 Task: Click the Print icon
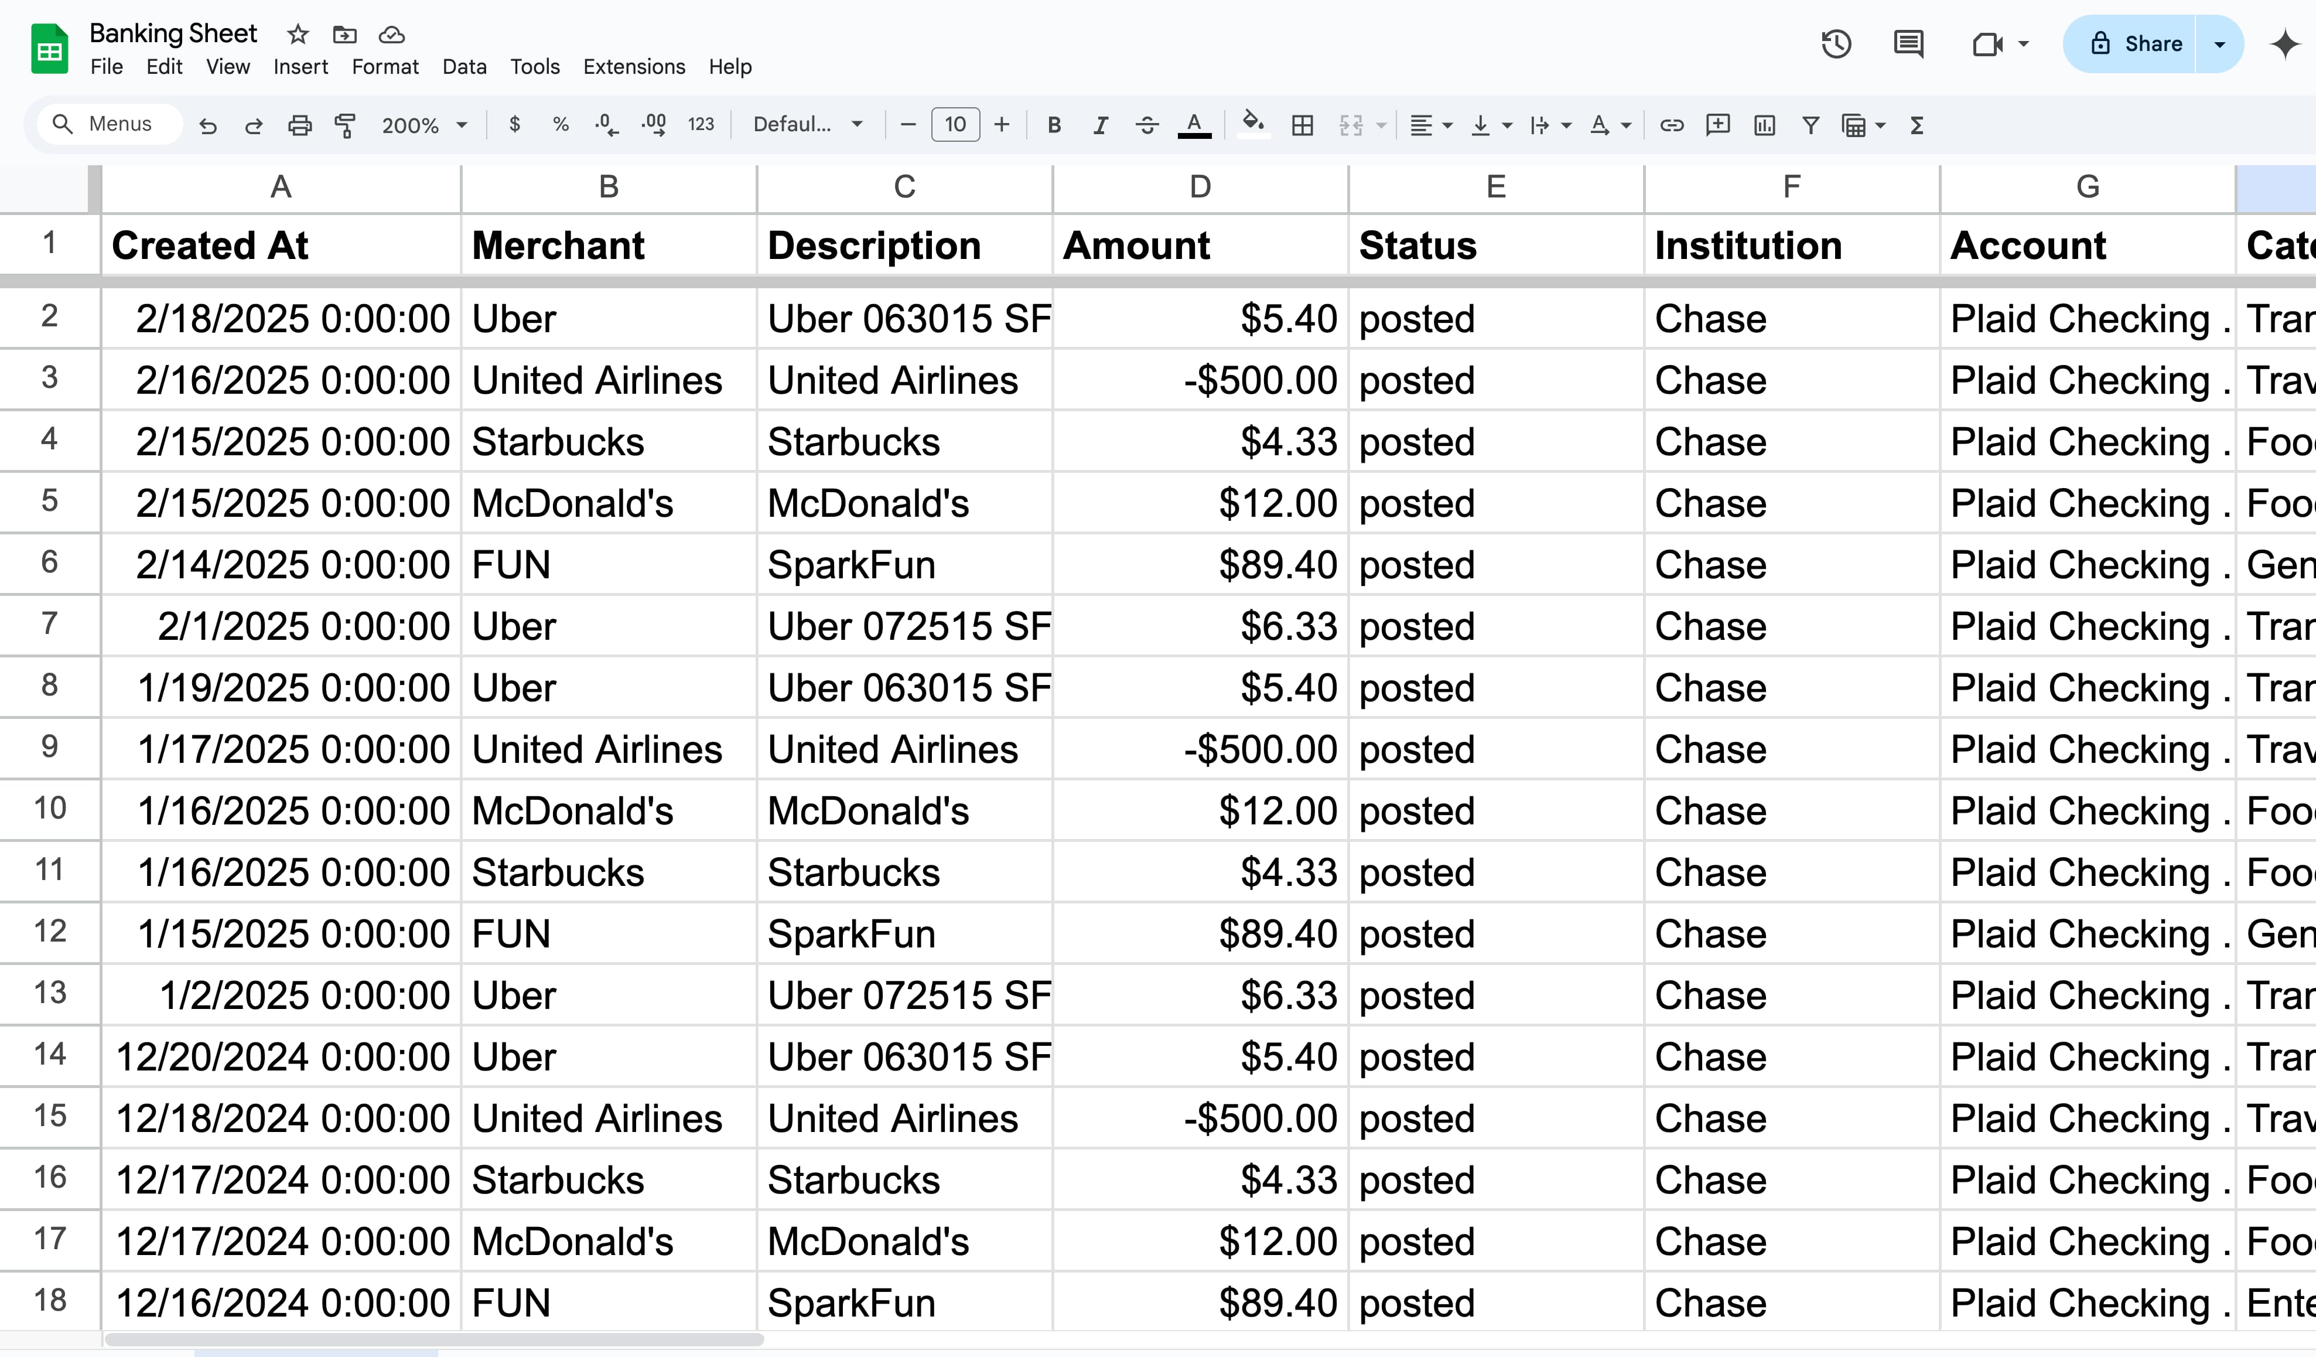tap(300, 125)
